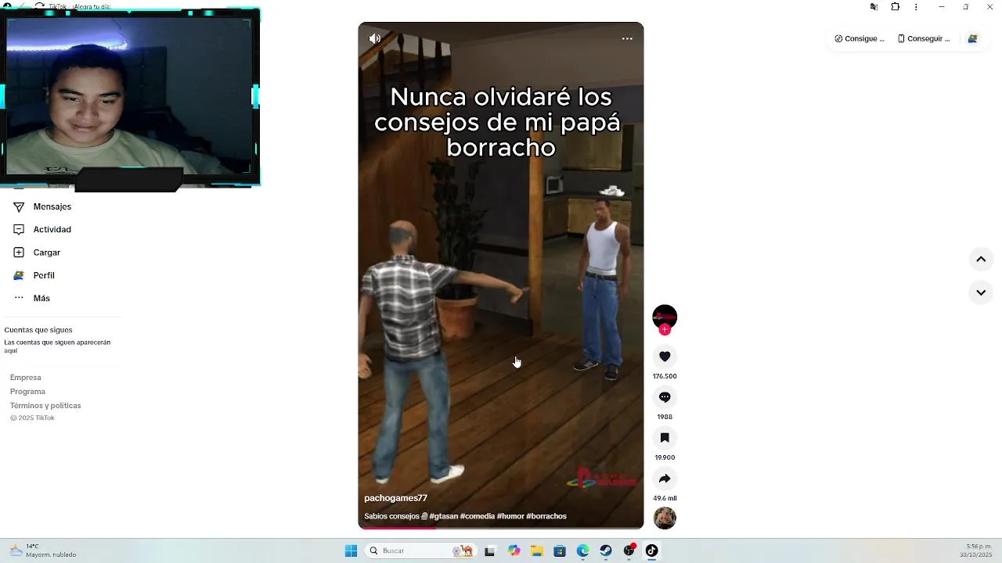Click the 1988 comments count
1002x563 pixels.
tap(665, 417)
